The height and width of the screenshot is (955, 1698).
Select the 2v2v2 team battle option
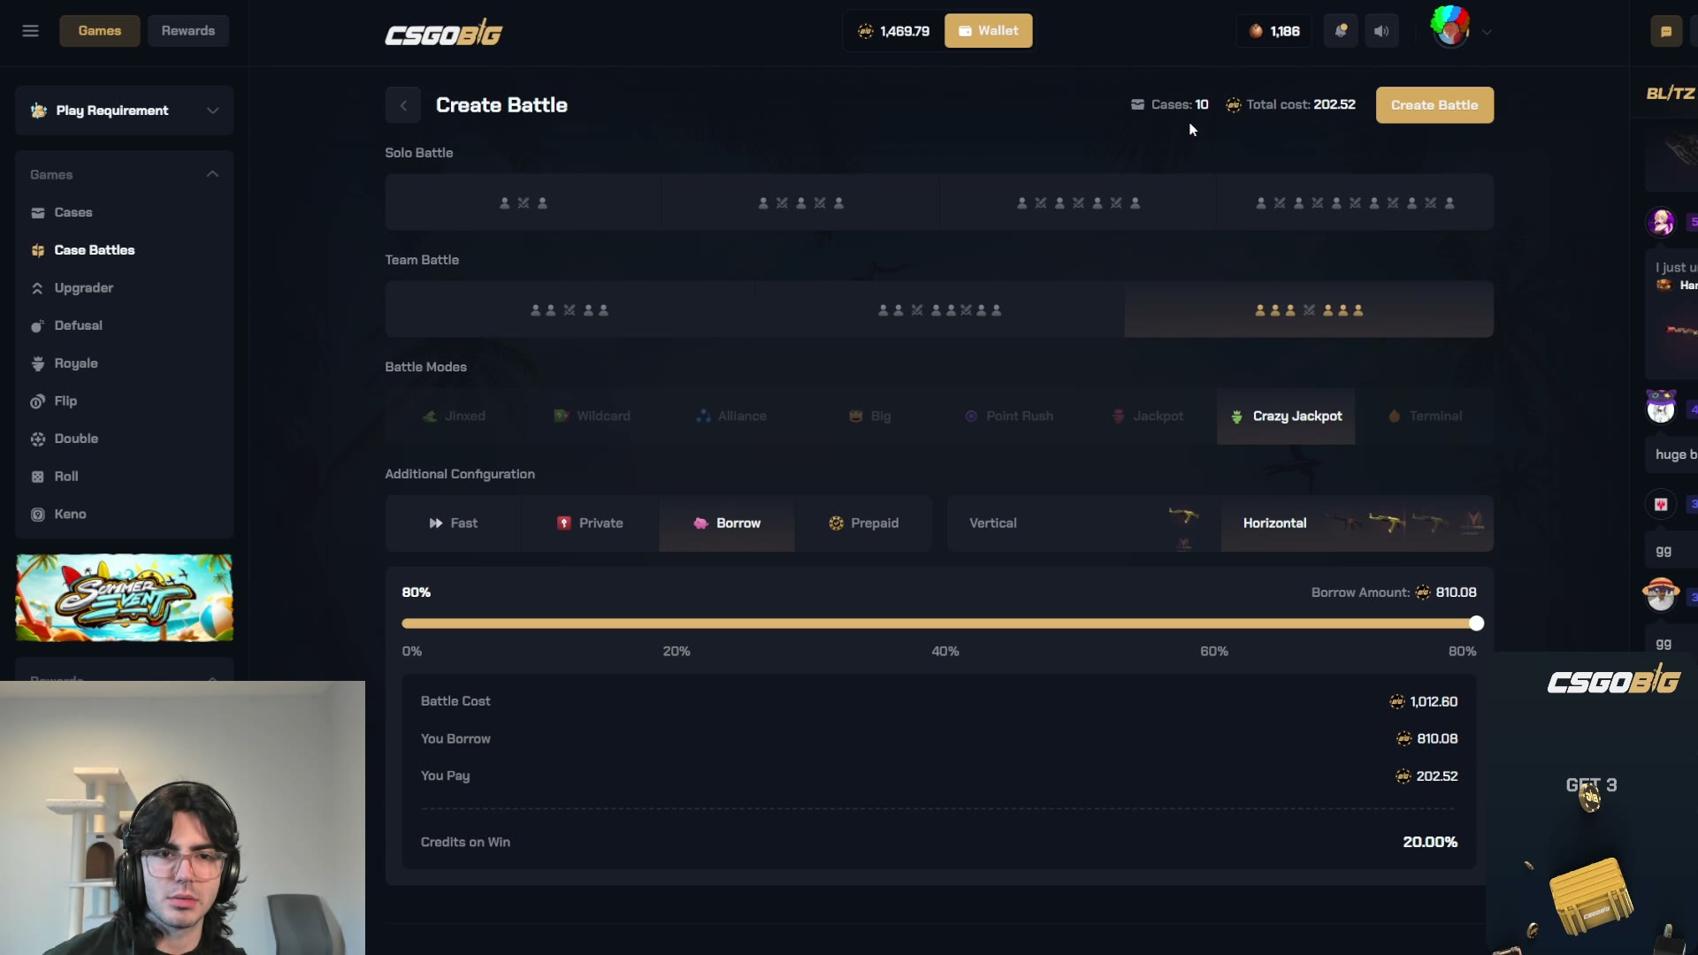[939, 310]
